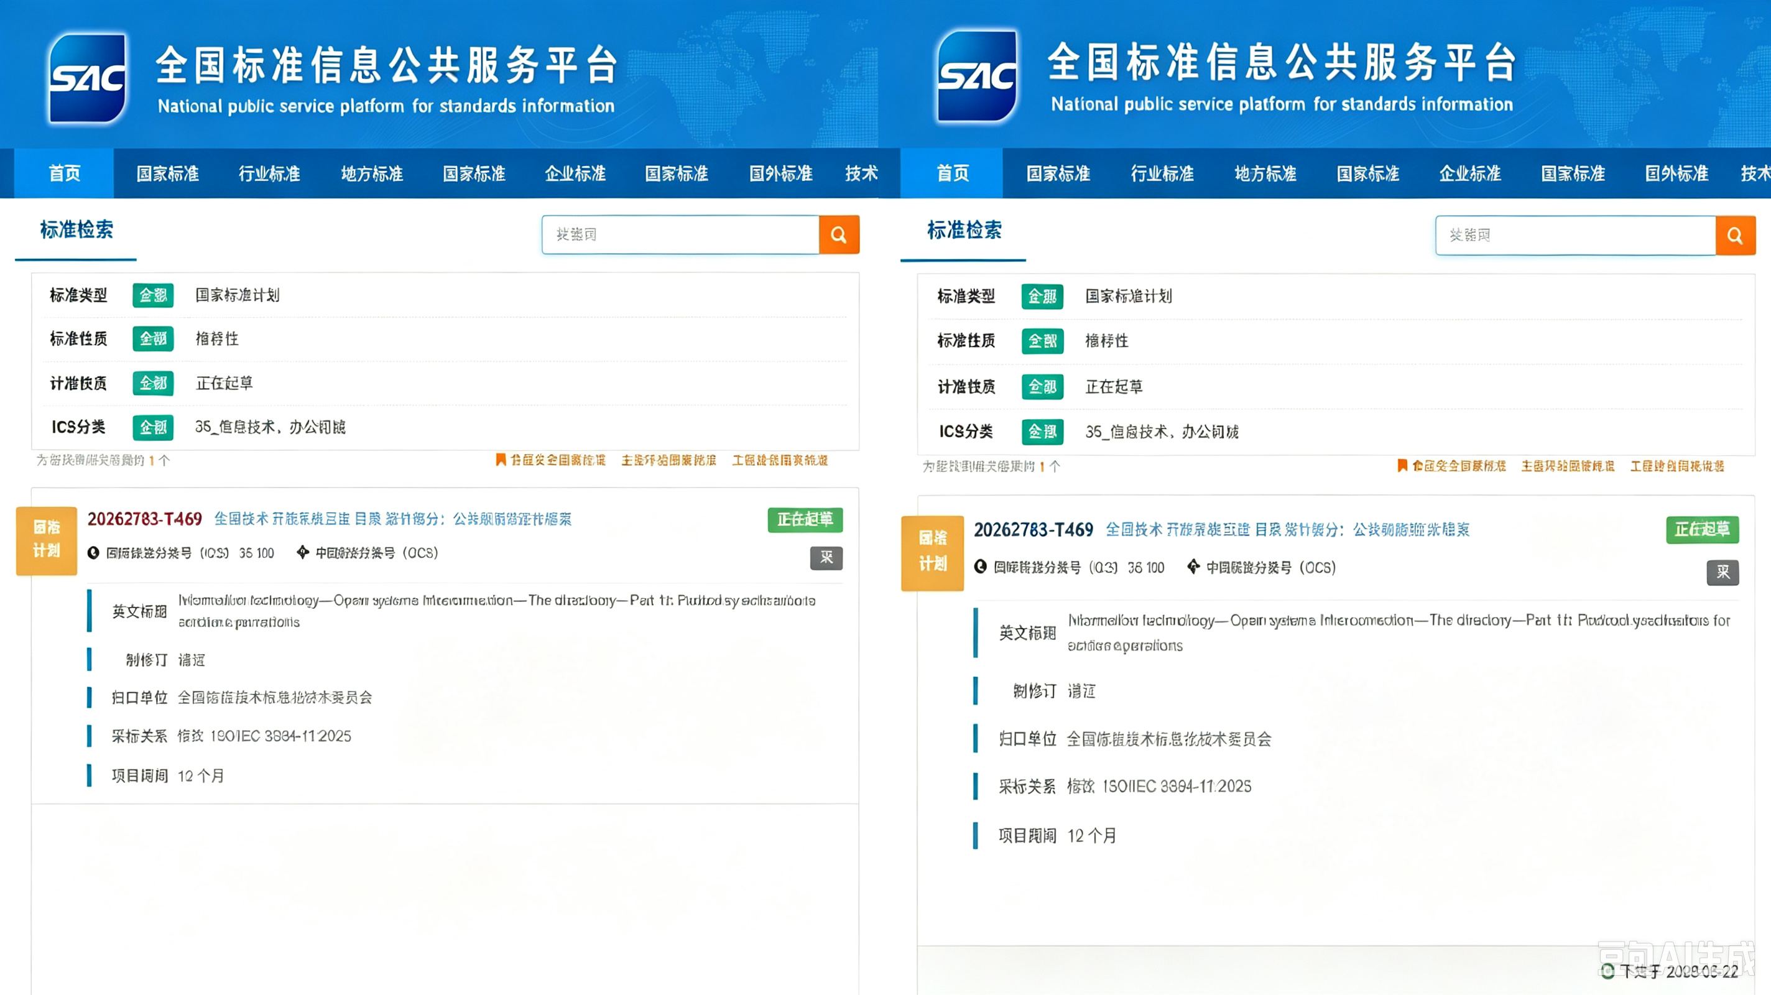
Task: Click the 归口单位 committee name, right result
Action: pyautogui.click(x=1169, y=739)
